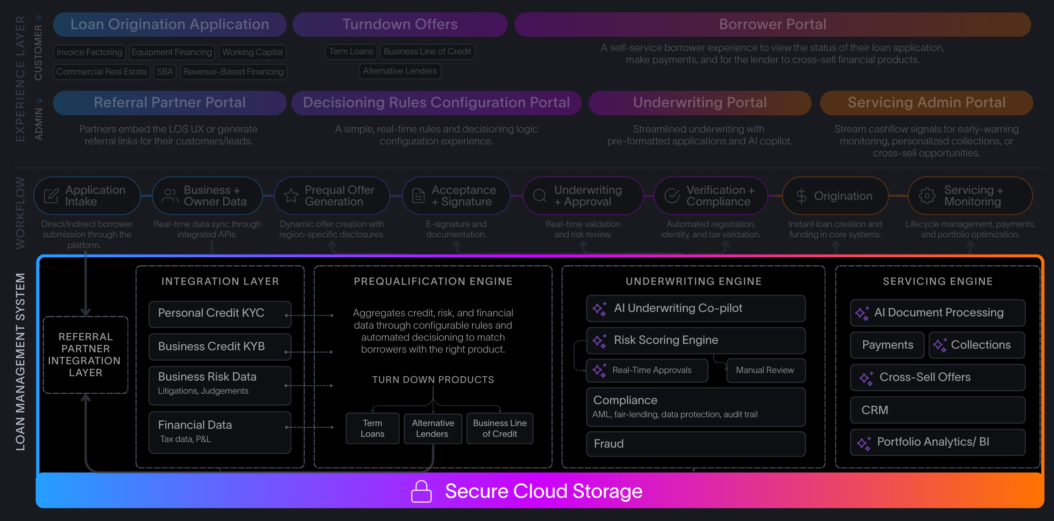This screenshot has width=1054, height=521.
Task: Click the people icon in Business + Owner Data
Action: [170, 196]
